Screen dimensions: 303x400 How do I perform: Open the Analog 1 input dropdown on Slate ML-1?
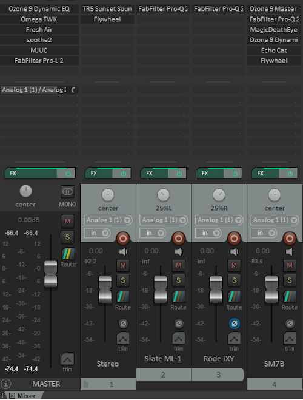(164, 220)
